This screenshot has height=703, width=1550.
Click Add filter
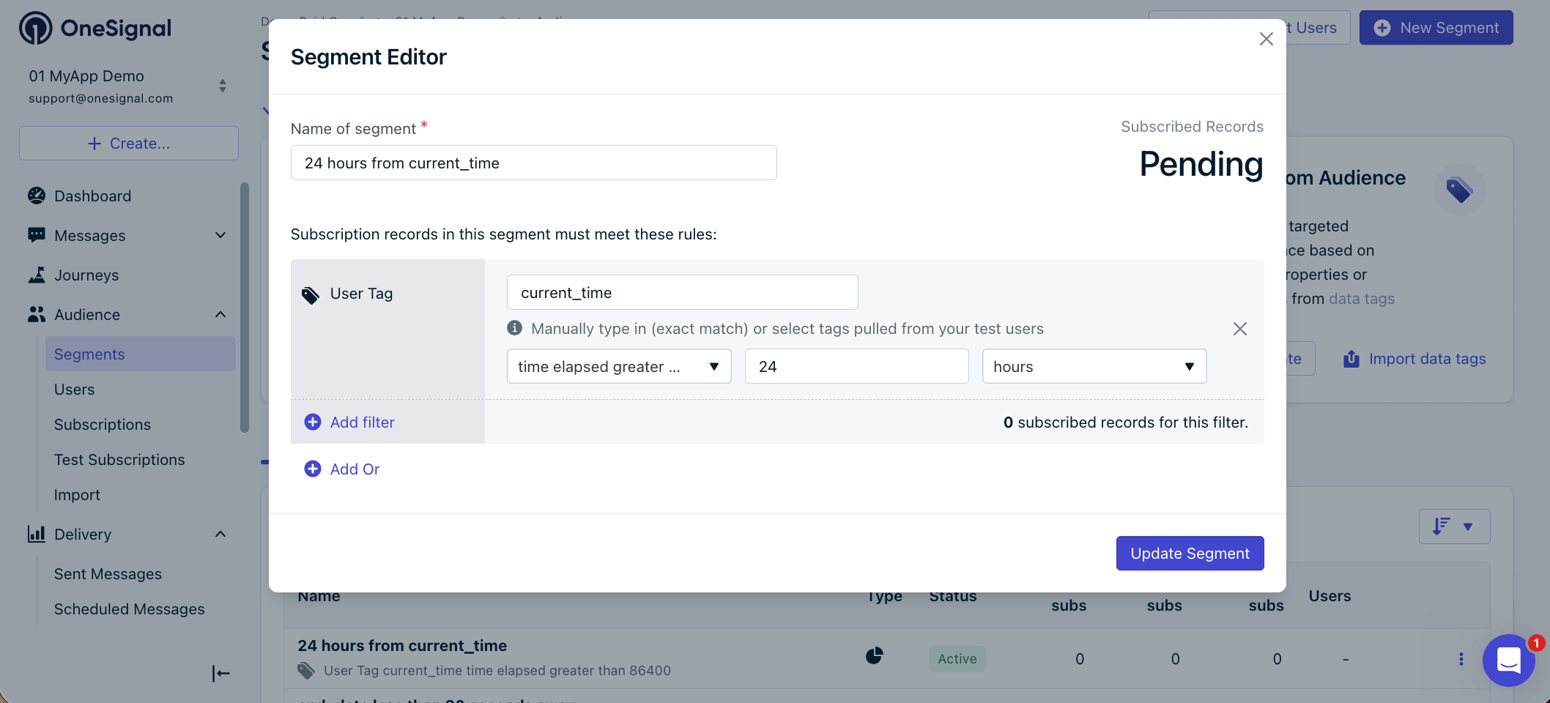[x=349, y=422]
